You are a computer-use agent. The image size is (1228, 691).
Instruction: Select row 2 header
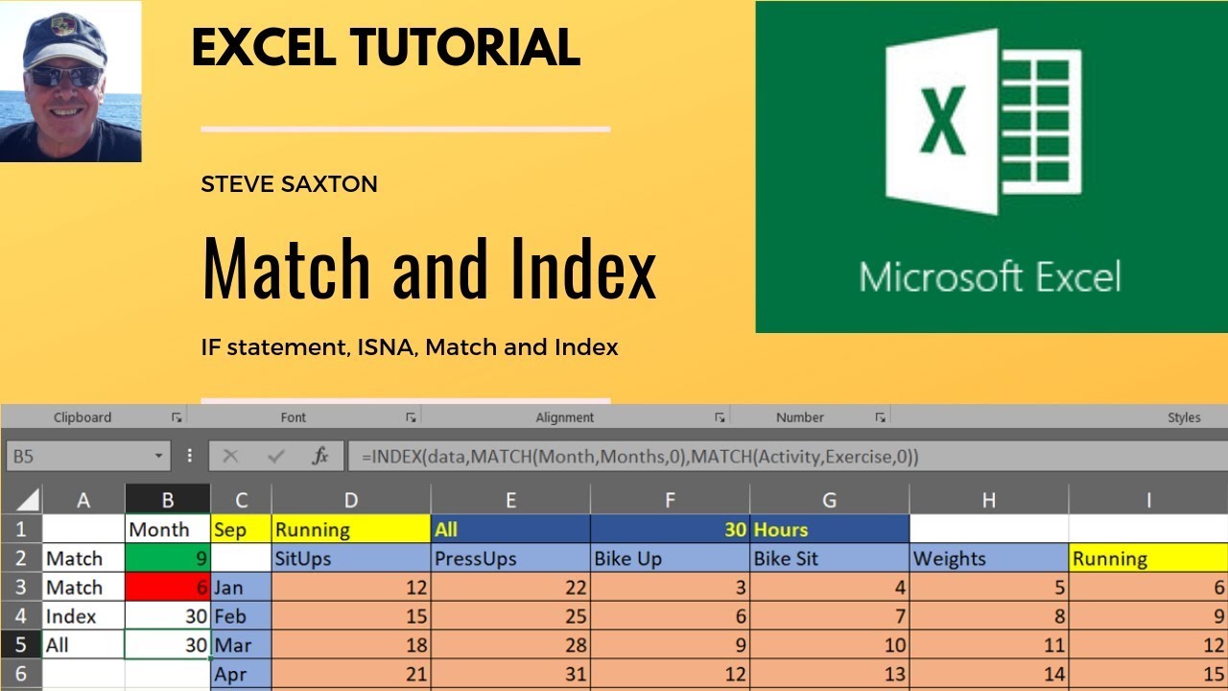click(21, 558)
